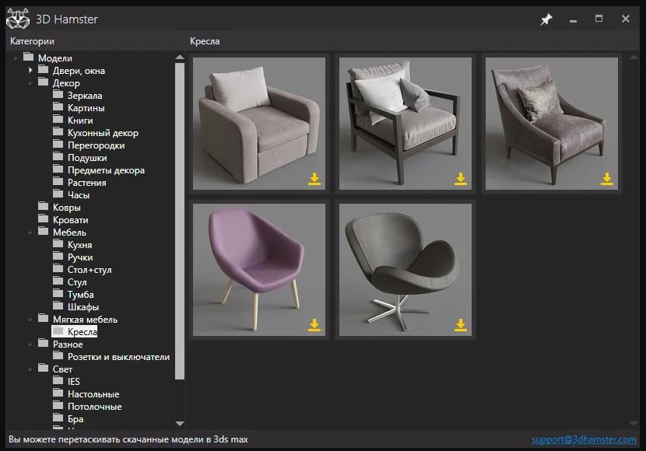This screenshot has width=646, height=451.
Task: Click the Кровати folder icon
Action: point(44,218)
